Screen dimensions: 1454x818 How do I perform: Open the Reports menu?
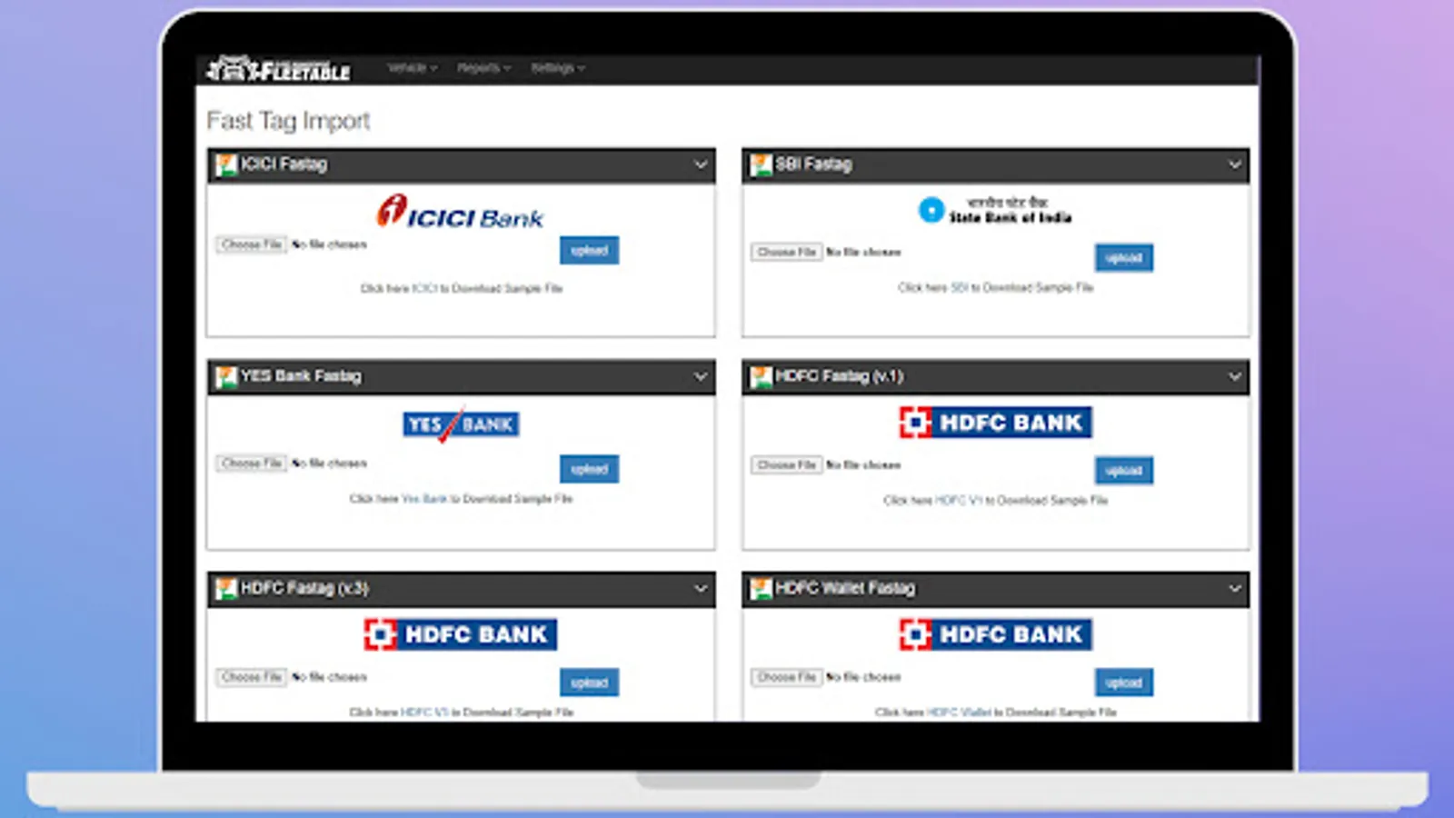coord(483,68)
